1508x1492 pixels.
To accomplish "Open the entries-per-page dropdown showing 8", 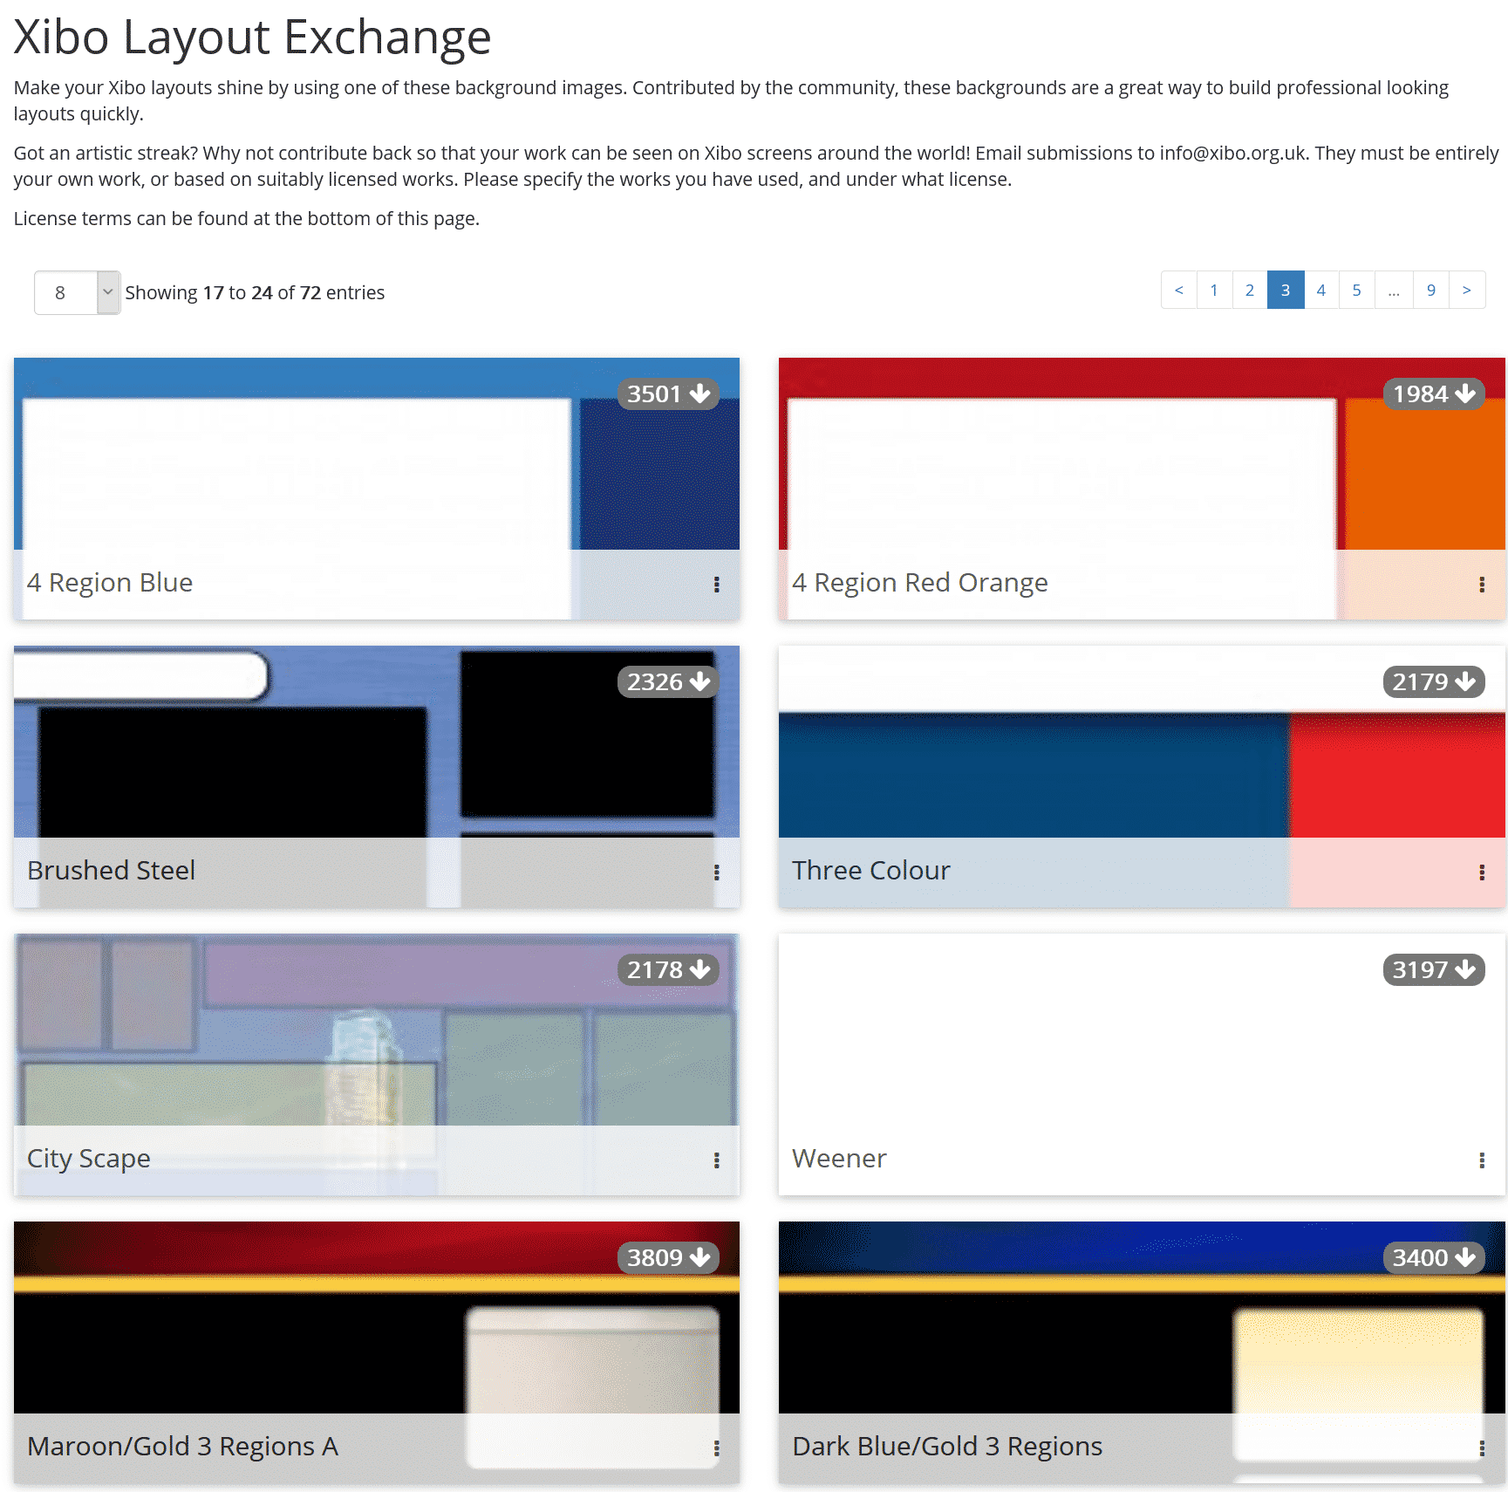I will click(x=77, y=292).
